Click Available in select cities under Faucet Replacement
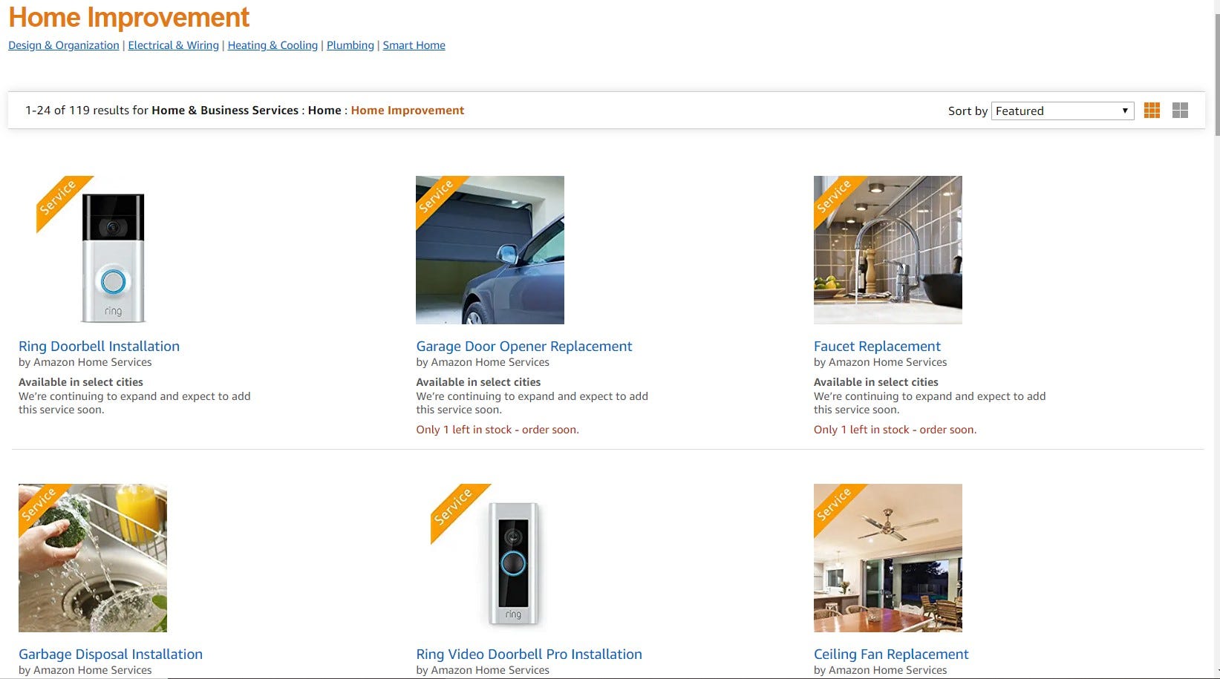Image resolution: width=1220 pixels, height=679 pixels. [876, 382]
